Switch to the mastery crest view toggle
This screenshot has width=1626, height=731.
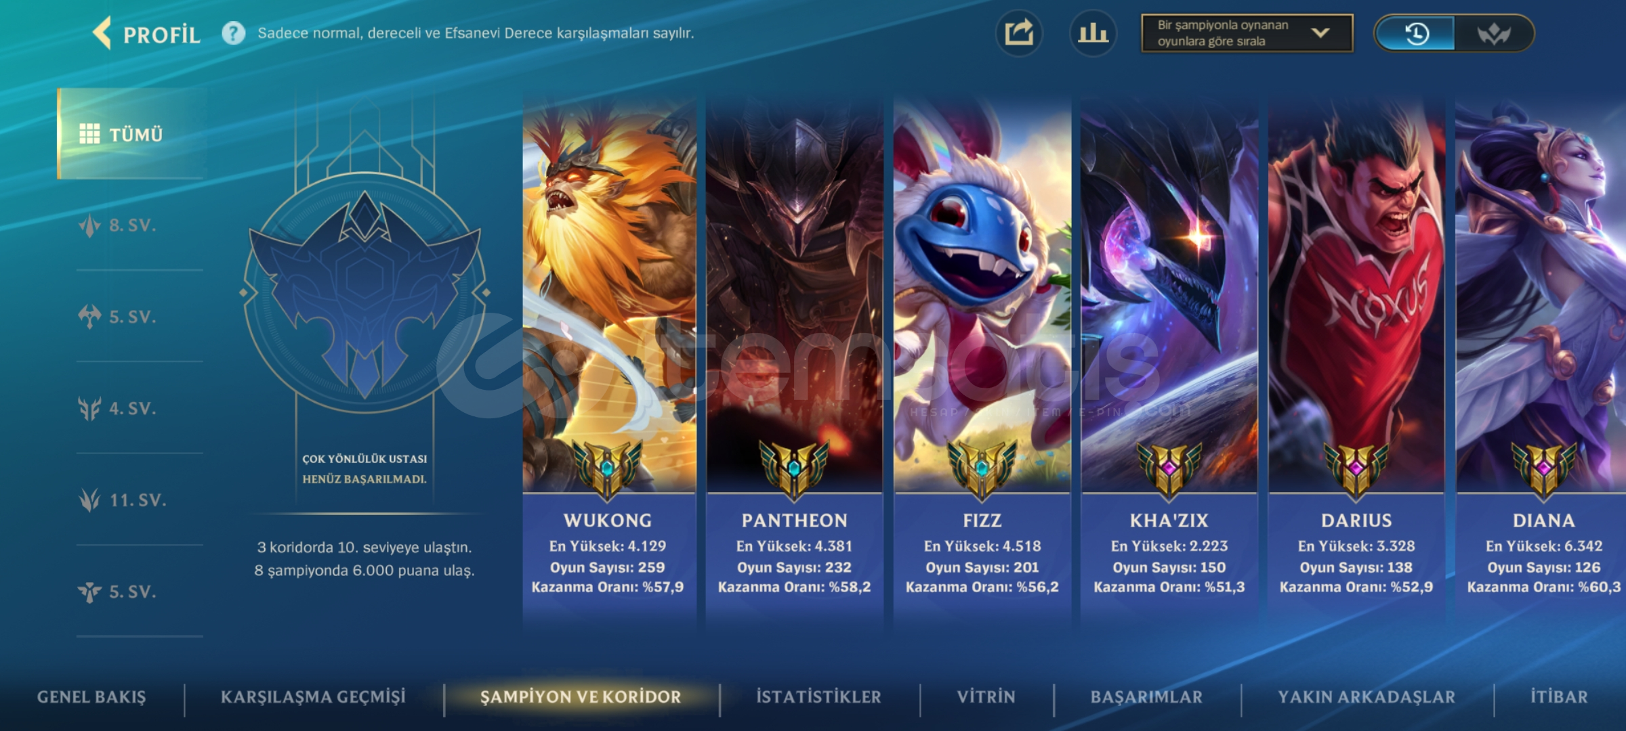(1494, 33)
